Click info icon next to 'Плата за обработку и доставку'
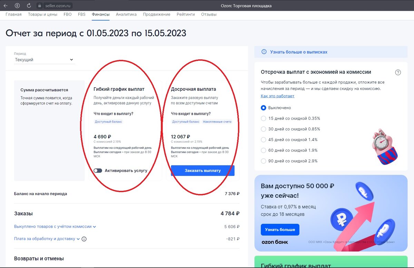The image size is (414, 268). (x=84, y=239)
